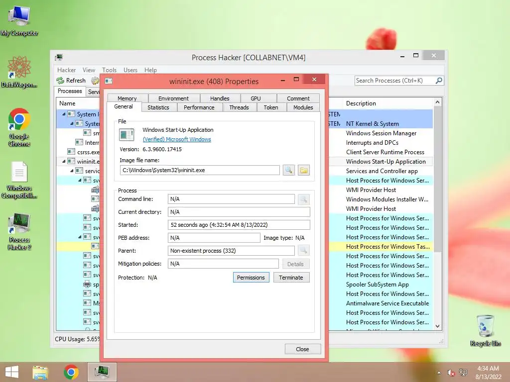510x382 pixels.
Task: Open the Hacker menu
Action: coord(66,70)
